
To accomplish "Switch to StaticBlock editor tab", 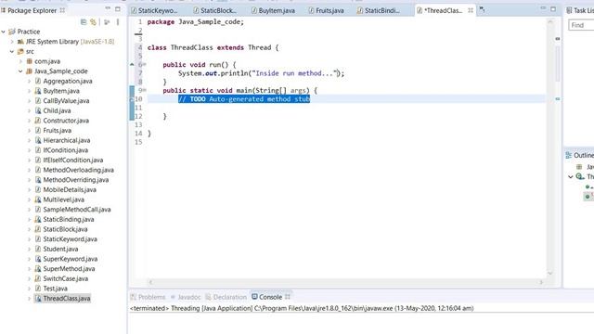I will click(214, 10).
